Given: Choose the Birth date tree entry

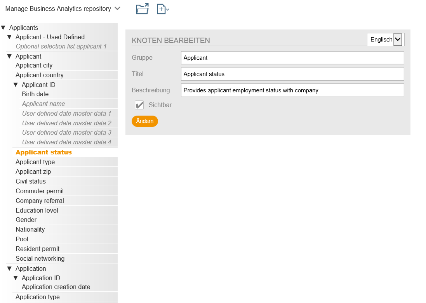Looking at the screenshot, I should [x=35, y=94].
